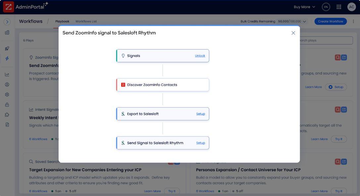Viewport: 360px width, 196px height.
Task: Click the Workflows breadcrumb heading
Action: (x=31, y=21)
